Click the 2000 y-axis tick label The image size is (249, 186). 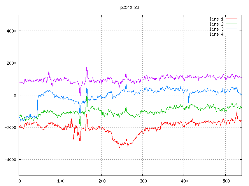click(x=11, y=63)
